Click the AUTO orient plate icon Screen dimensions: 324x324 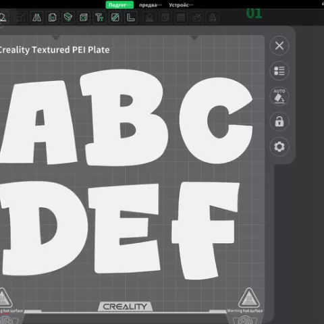click(279, 97)
